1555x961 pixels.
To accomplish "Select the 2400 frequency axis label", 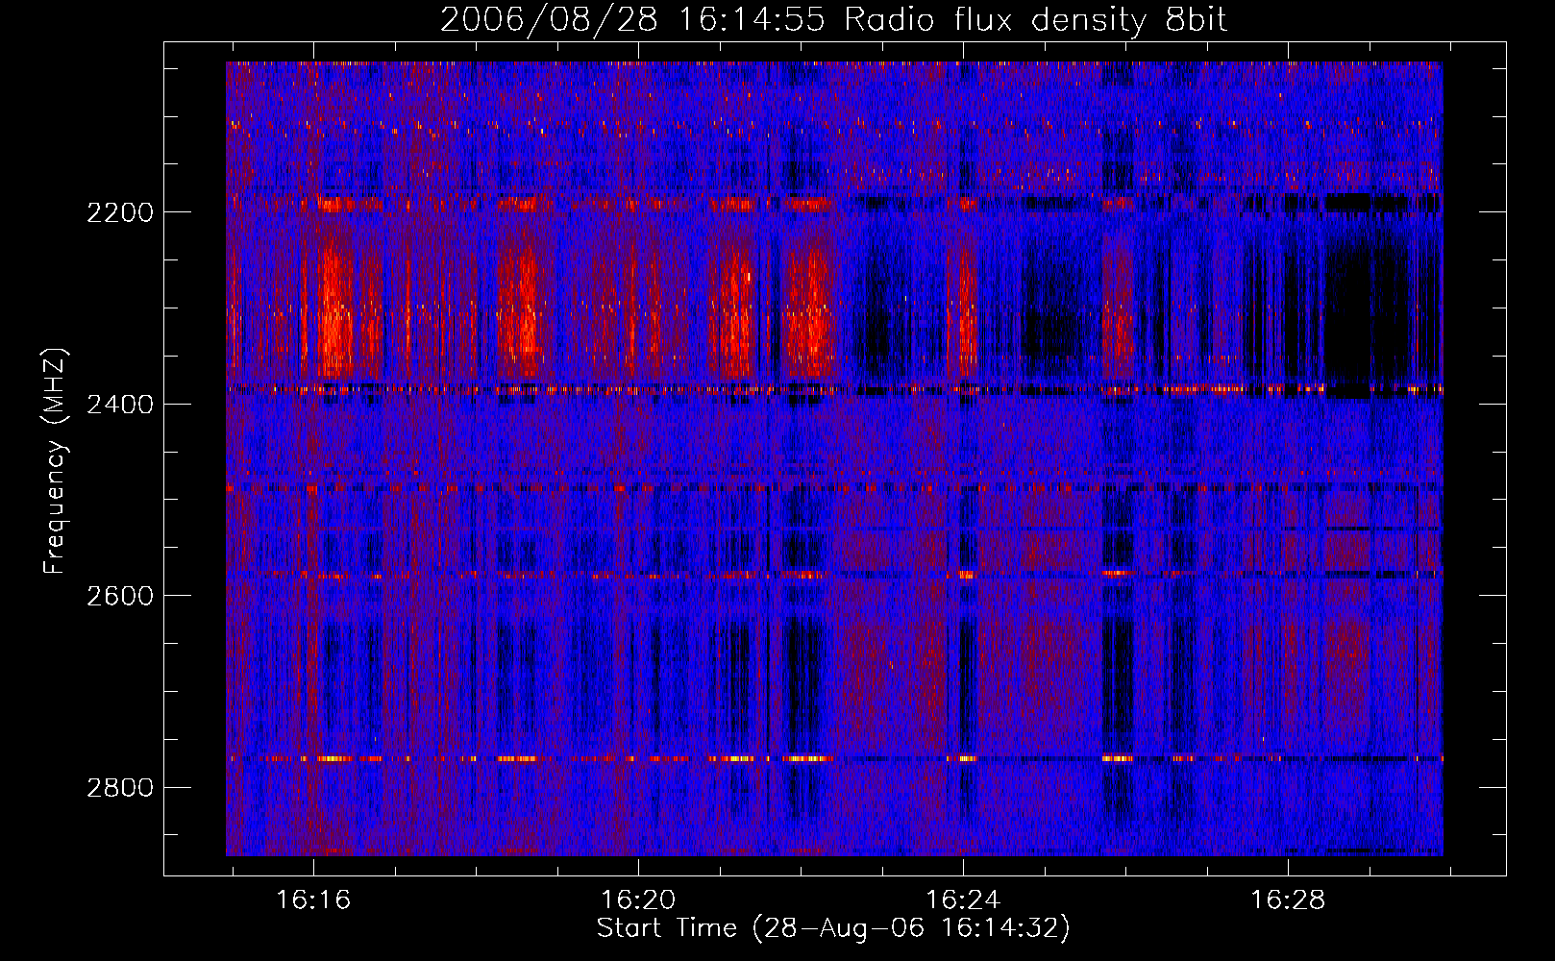I will click(x=120, y=405).
